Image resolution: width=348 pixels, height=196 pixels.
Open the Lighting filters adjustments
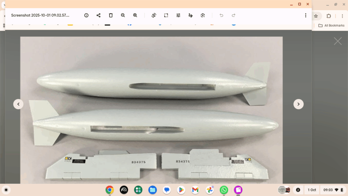coord(178,15)
